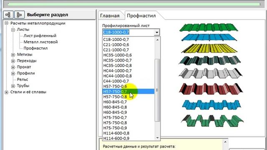The width and height of the screenshot is (267, 150).
Task: Expand the Трубы tree node
Action: [x=13, y=86]
